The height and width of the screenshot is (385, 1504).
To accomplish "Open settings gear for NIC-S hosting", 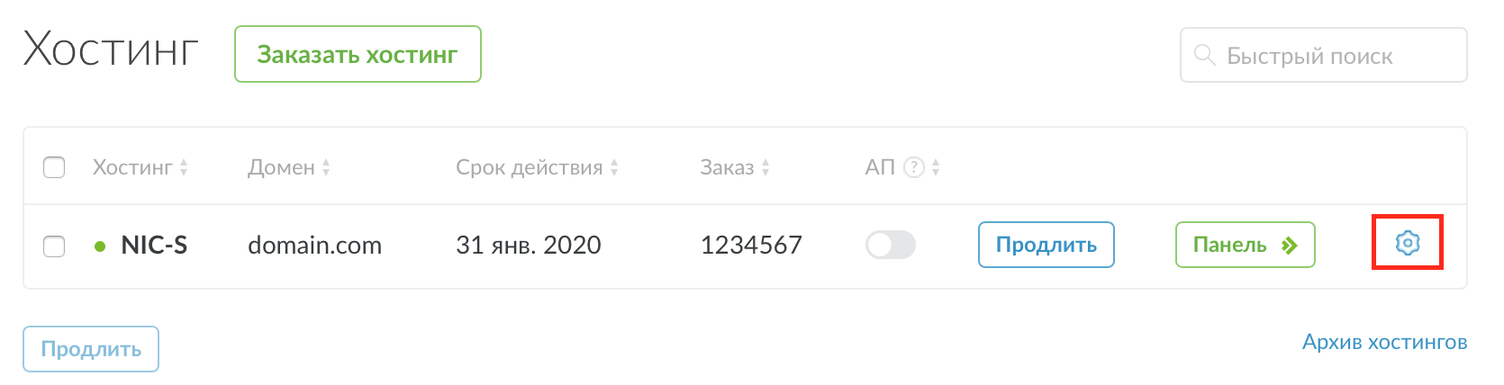I will tap(1407, 243).
